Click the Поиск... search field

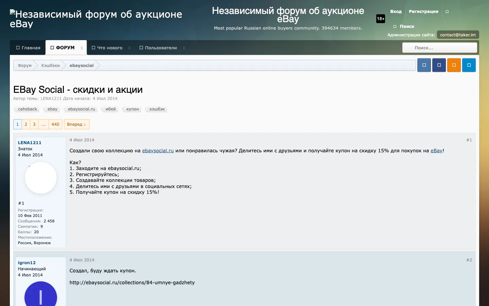[440, 48]
